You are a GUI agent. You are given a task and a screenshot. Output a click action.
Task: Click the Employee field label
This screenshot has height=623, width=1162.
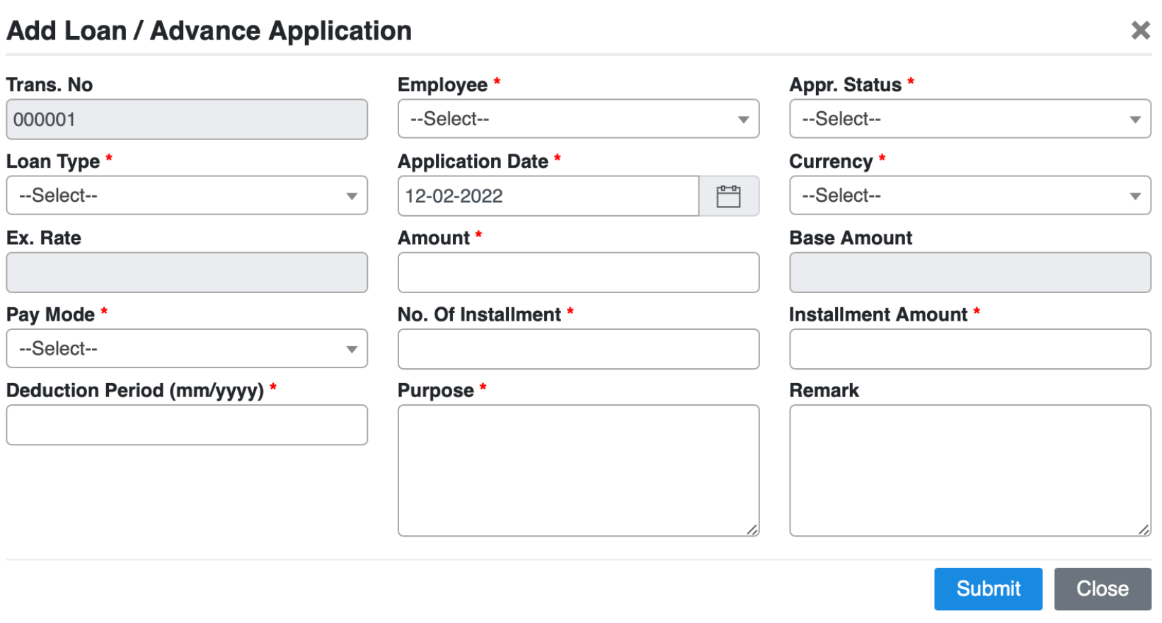click(x=442, y=85)
